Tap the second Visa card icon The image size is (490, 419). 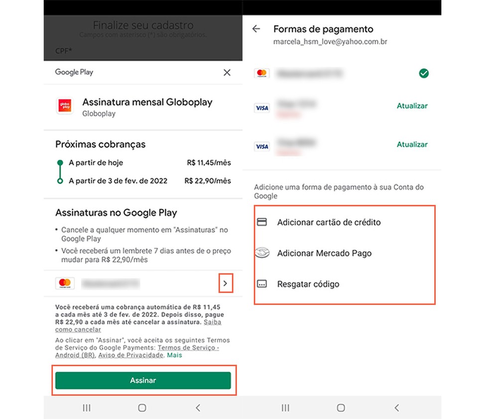pos(262,146)
